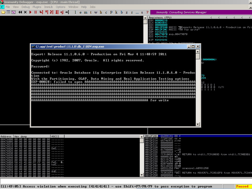Open the ImmLib menu
This screenshot has height=189, width=252.
pyautogui.click(x=48, y=7)
